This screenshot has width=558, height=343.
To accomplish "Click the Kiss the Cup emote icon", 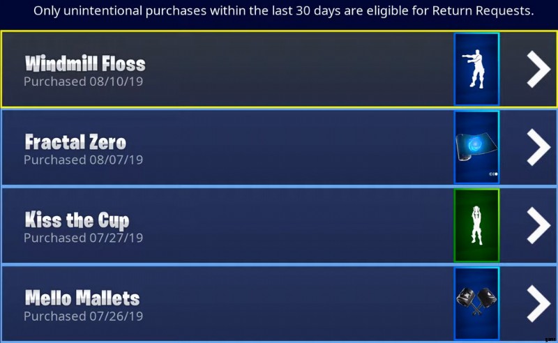I will point(476,224).
